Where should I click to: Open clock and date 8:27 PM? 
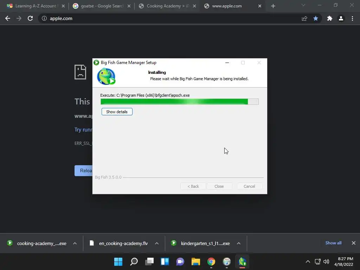(x=344, y=262)
